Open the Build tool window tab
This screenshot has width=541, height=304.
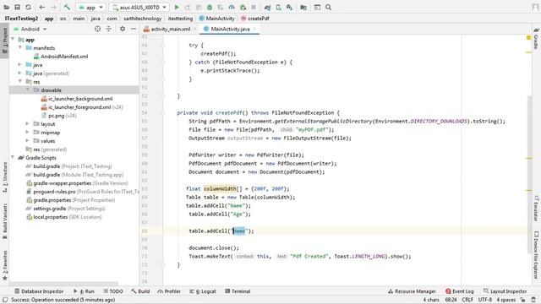click(x=140, y=291)
